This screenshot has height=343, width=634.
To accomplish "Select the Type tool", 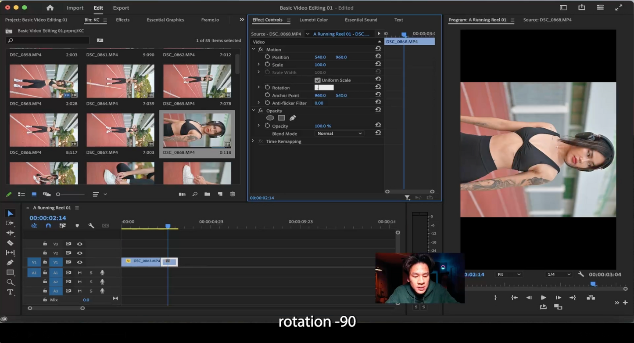I will click(x=10, y=292).
